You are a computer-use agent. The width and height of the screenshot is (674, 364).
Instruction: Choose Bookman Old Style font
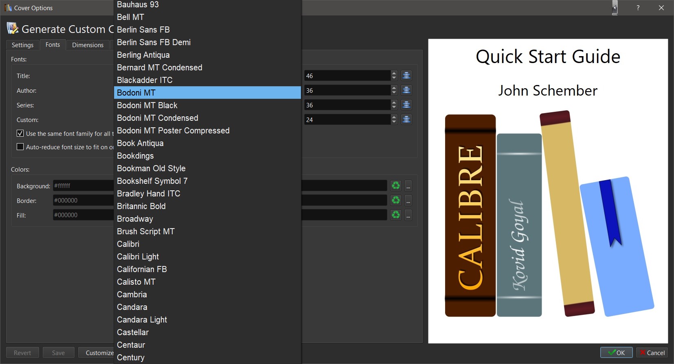(207, 168)
